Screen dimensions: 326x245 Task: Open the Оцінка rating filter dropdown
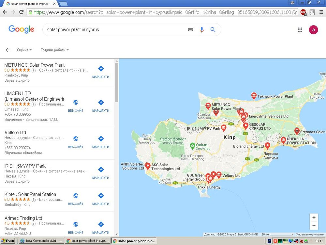(x=24, y=50)
